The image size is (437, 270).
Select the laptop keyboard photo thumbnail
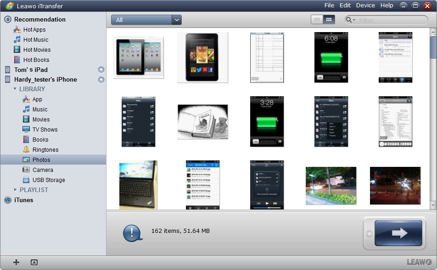tap(138, 185)
